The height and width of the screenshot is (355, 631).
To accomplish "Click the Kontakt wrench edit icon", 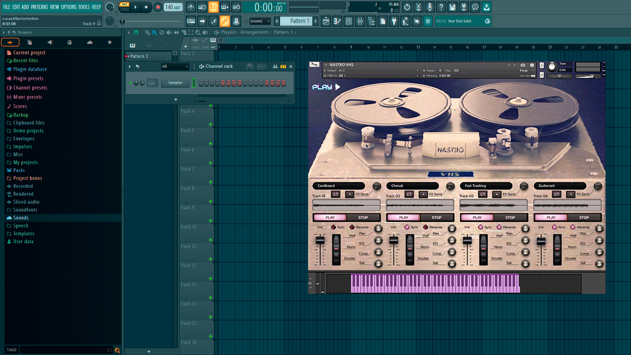I will [x=315, y=65].
